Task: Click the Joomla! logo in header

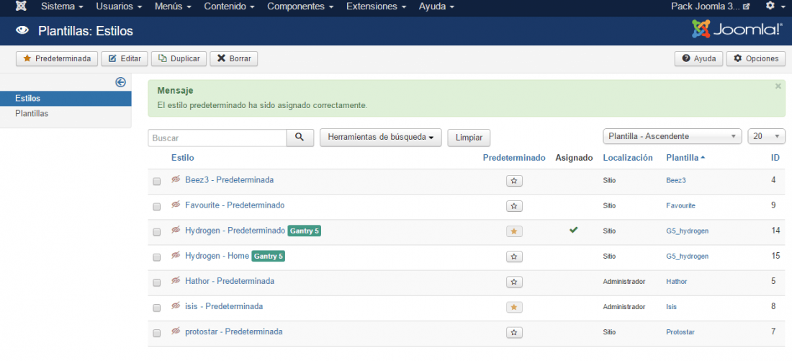Action: [737, 30]
